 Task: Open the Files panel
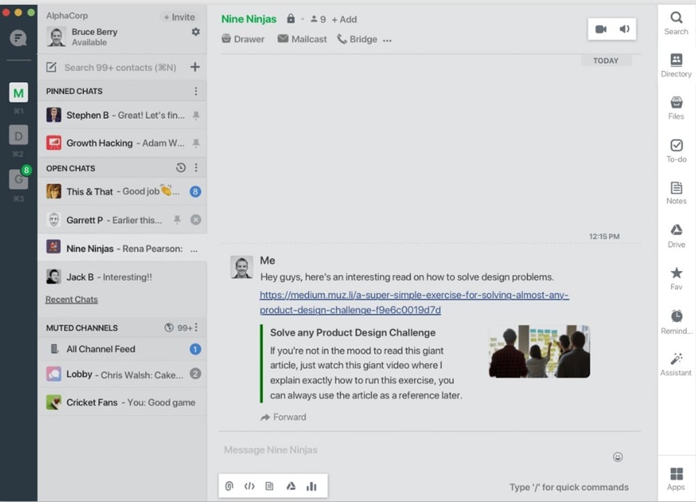676,108
